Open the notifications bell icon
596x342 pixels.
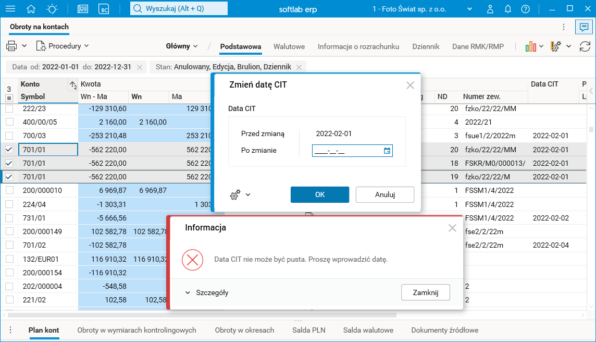(x=508, y=9)
